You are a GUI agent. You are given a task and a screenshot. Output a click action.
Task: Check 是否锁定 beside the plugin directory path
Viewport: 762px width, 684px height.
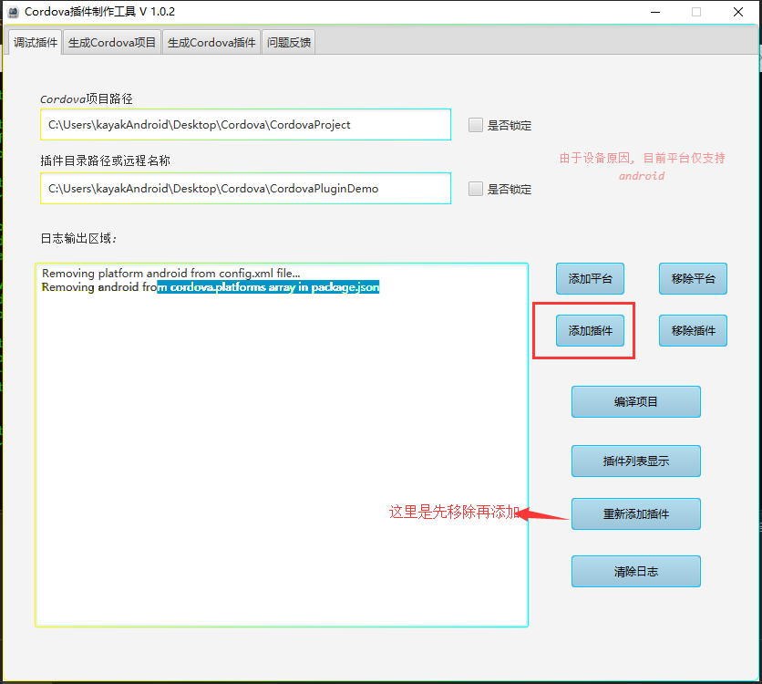pyautogui.click(x=475, y=189)
